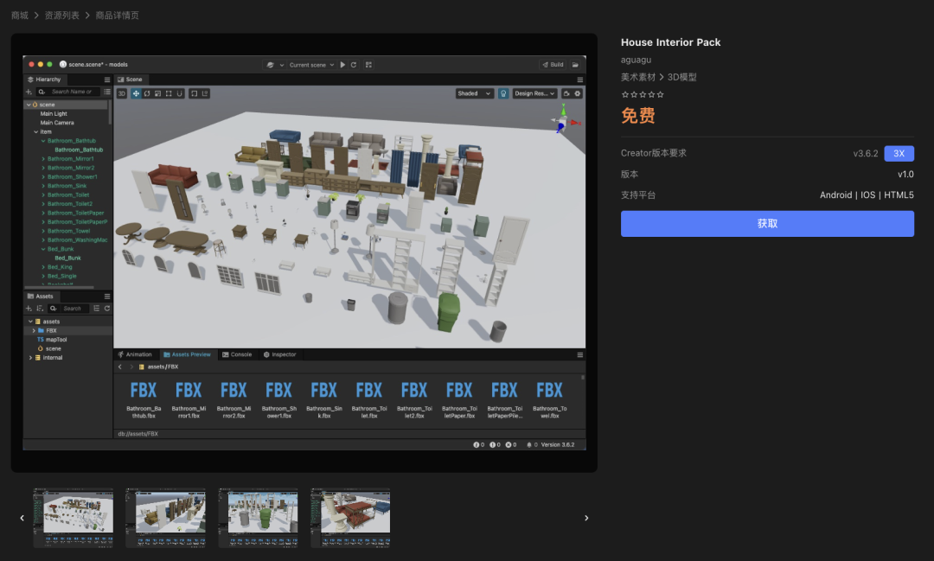Viewport: 934px width, 561px height.
Task: Open the aguagu author link
Action: click(636, 60)
